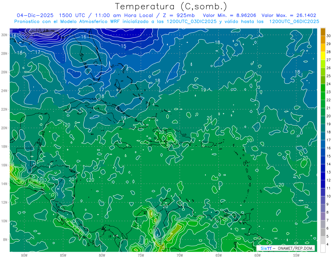This screenshot has height=259, width=336.
Task: Click the legend value '24'
Action: coord(328,84)
